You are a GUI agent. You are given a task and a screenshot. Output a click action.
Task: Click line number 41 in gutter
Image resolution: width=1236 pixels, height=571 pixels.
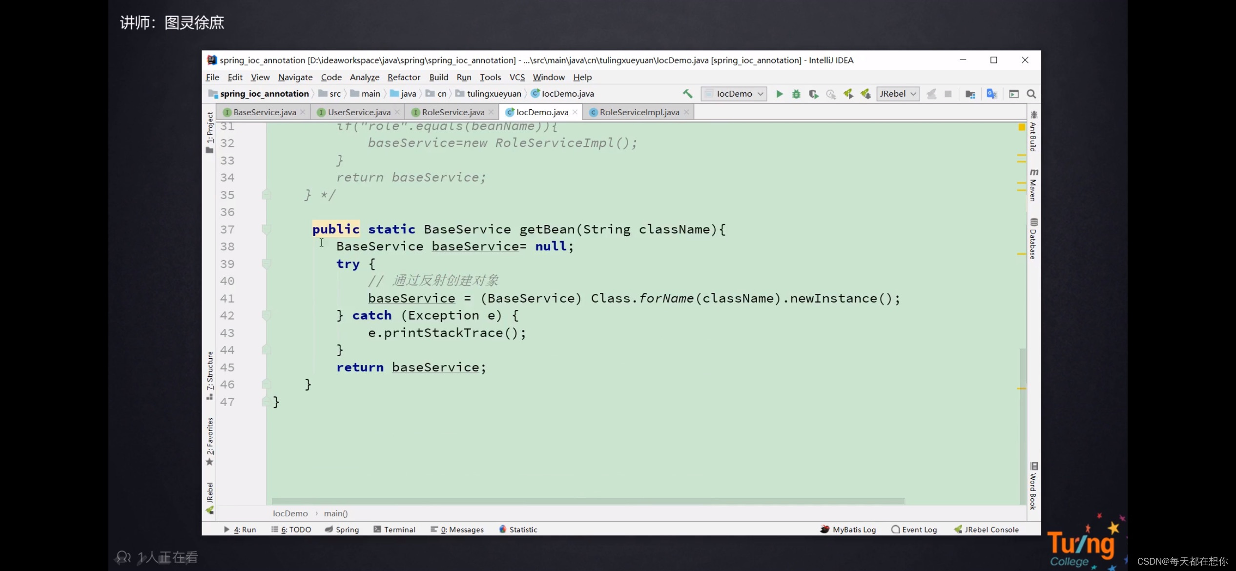(x=227, y=298)
